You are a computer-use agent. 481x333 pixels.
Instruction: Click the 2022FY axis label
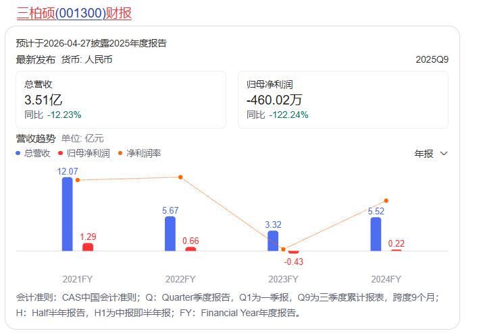[180, 279]
